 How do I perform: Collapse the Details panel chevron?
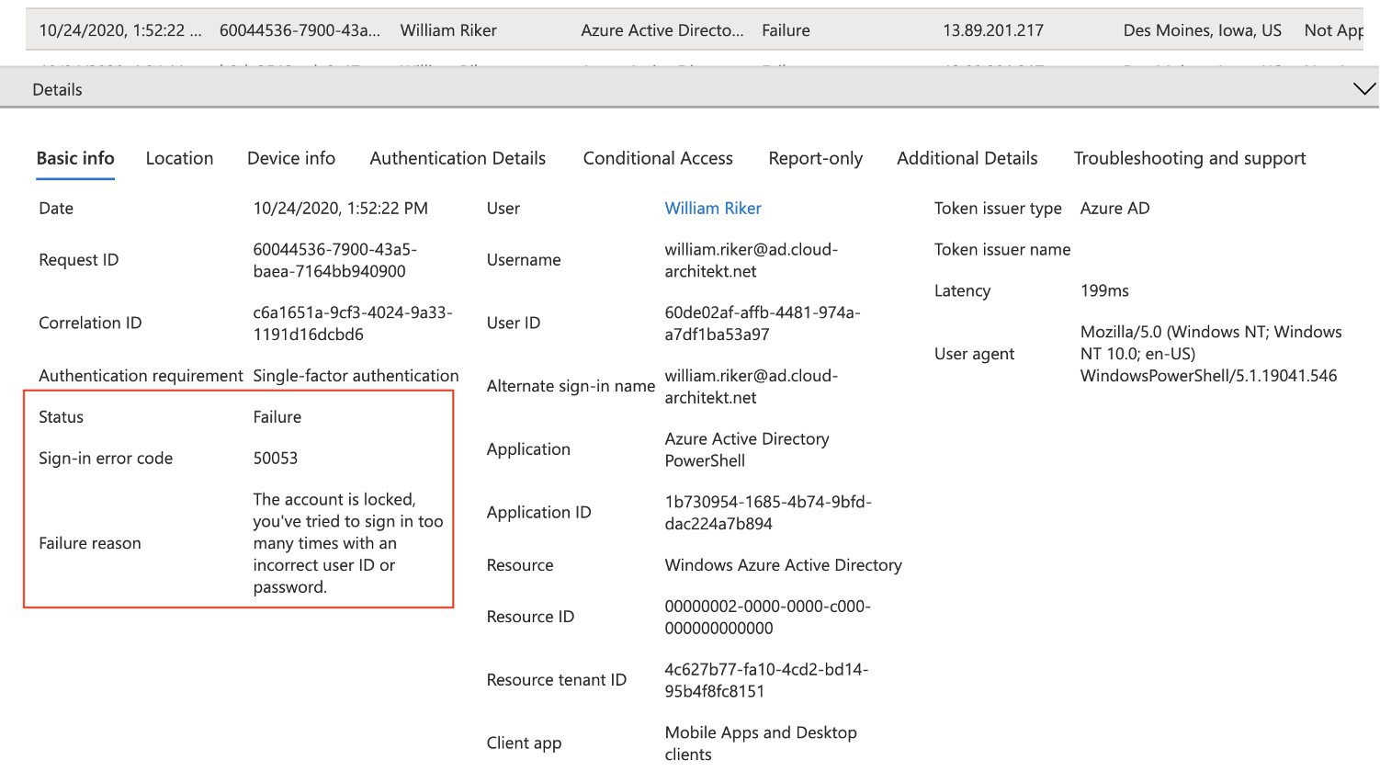click(1364, 89)
